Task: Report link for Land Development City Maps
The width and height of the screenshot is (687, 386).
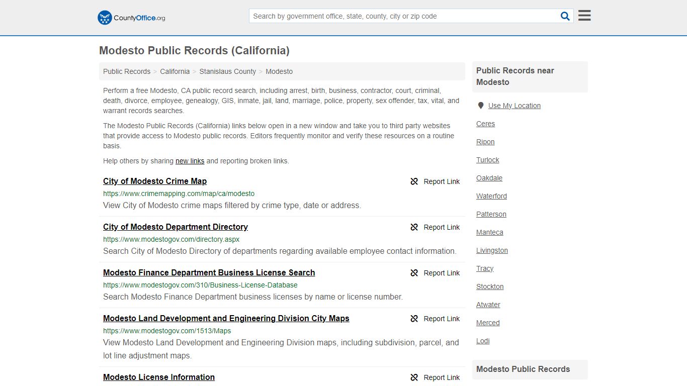Action: 435,319
